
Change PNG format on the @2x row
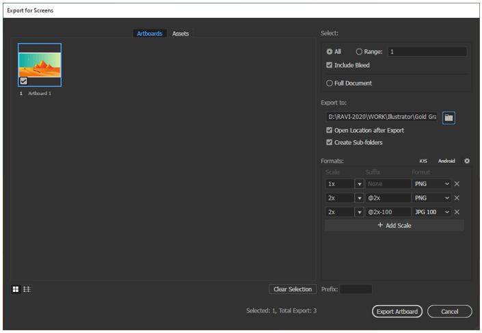tap(431, 198)
